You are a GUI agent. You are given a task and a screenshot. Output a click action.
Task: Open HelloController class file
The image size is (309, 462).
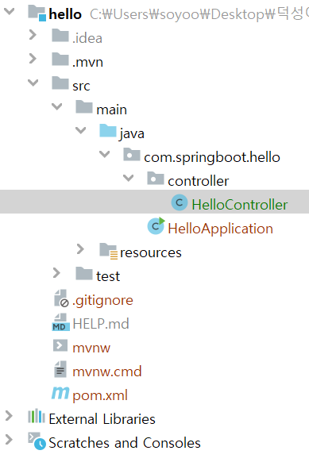click(x=240, y=205)
